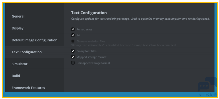Click the italic description under the heading
Screen dimensions: 219x99
tap(140, 19)
